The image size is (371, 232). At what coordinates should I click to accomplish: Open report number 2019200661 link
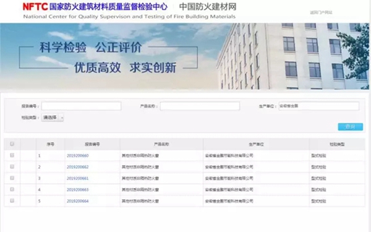point(78,178)
